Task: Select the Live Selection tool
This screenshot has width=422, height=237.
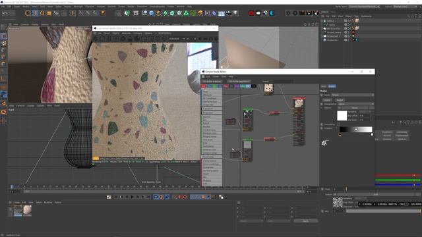Action: click(x=28, y=13)
